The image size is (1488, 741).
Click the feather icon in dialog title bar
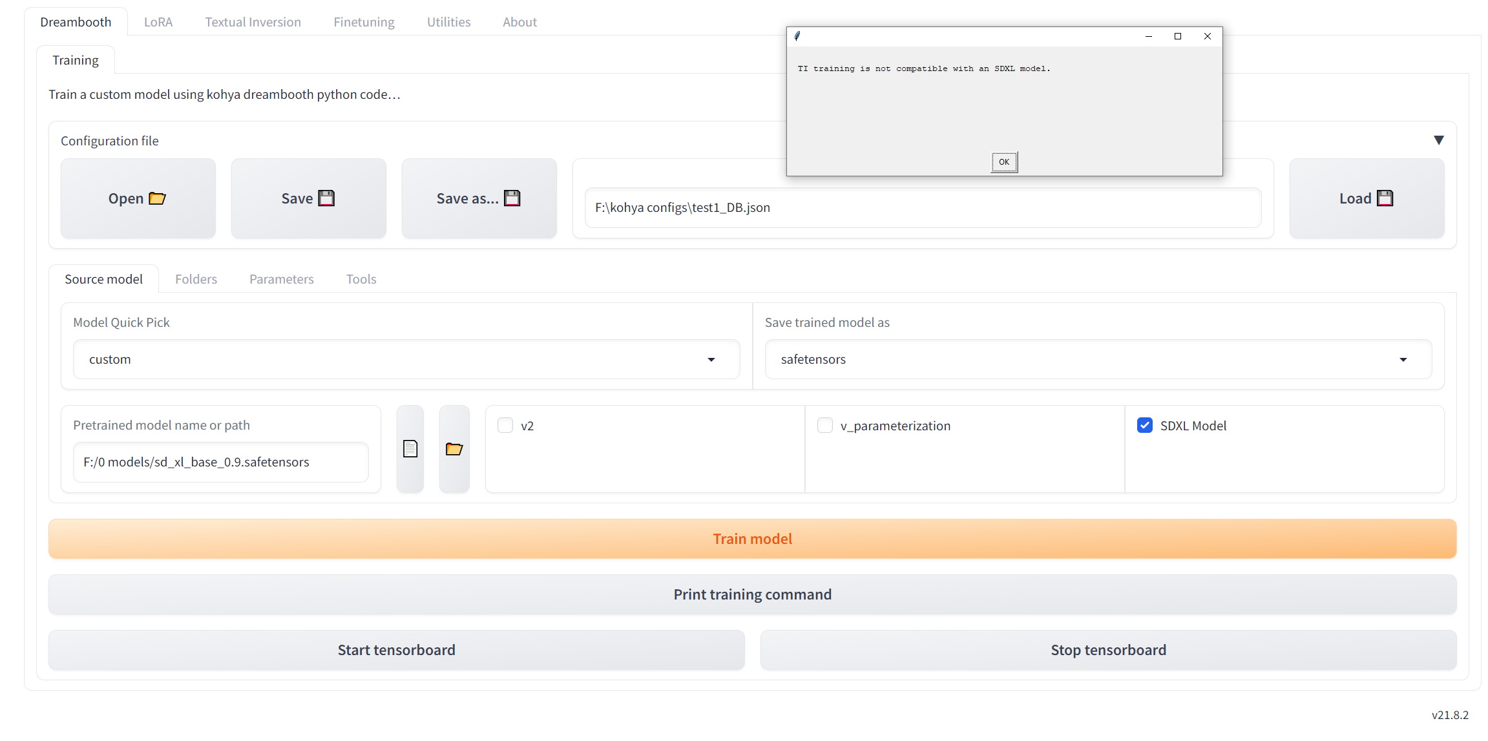point(797,36)
